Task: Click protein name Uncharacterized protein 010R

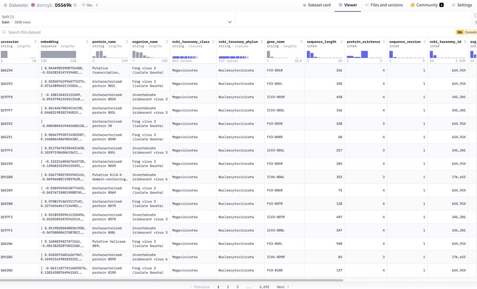Action: pos(107,270)
